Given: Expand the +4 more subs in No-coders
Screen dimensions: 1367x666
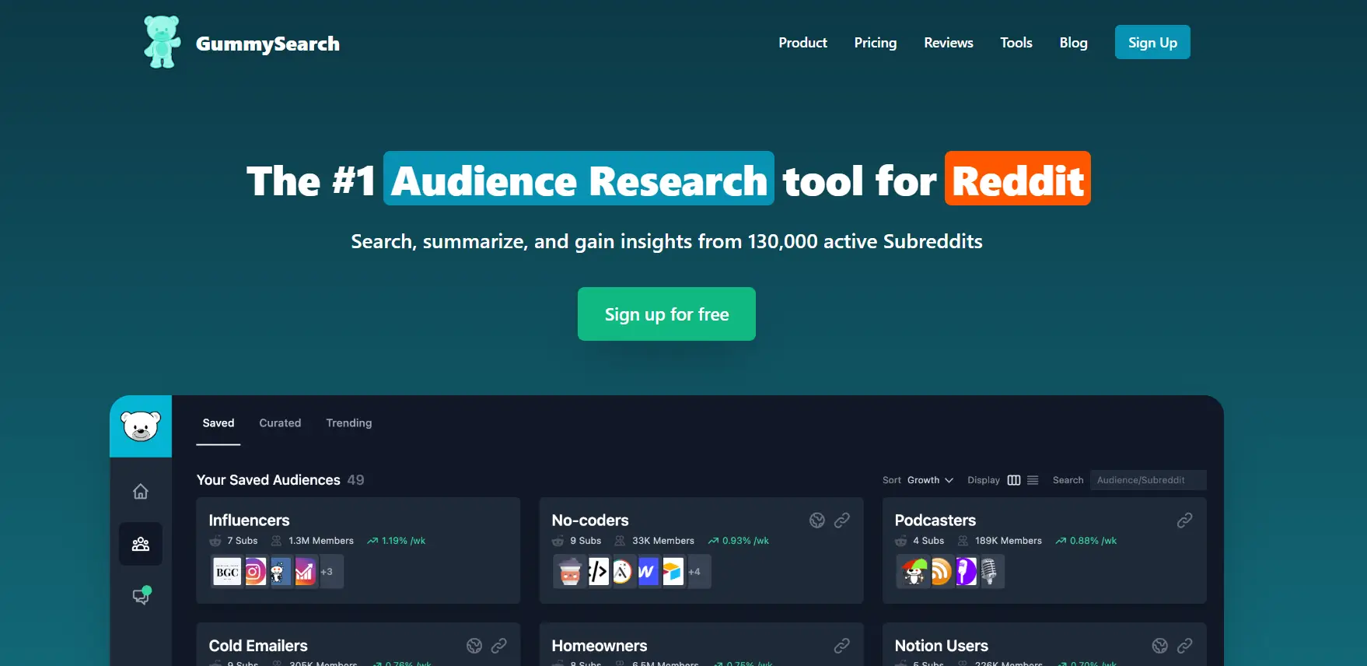Looking at the screenshot, I should click(697, 572).
